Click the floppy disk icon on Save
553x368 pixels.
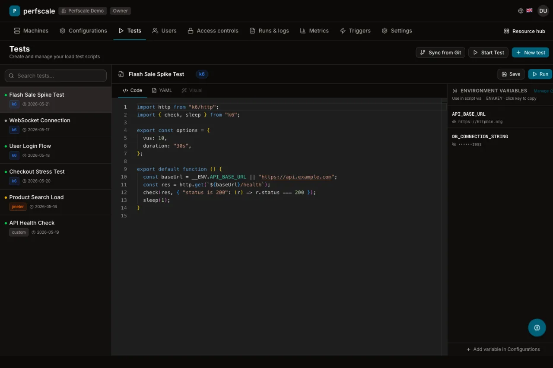[x=504, y=74]
